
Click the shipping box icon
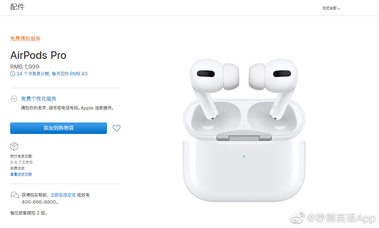pyautogui.click(x=14, y=146)
